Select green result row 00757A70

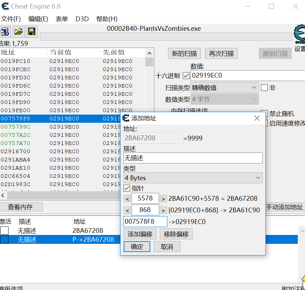[60, 143]
